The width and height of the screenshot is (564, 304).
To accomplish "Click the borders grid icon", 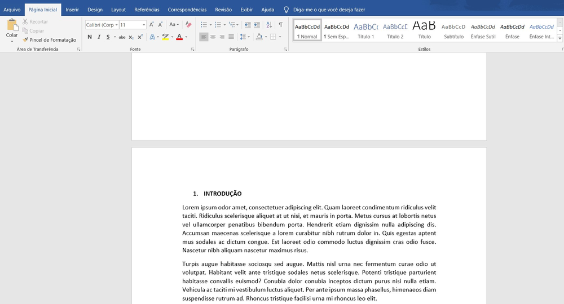I will (x=274, y=37).
